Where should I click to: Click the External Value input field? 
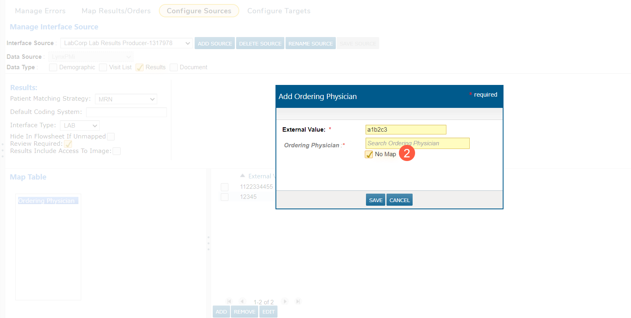point(405,130)
